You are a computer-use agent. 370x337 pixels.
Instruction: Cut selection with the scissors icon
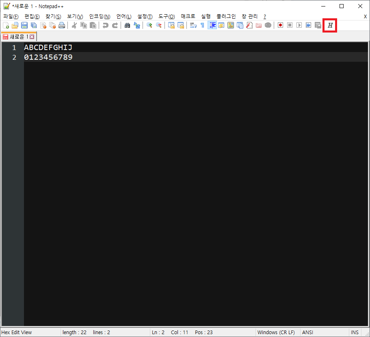coord(74,25)
